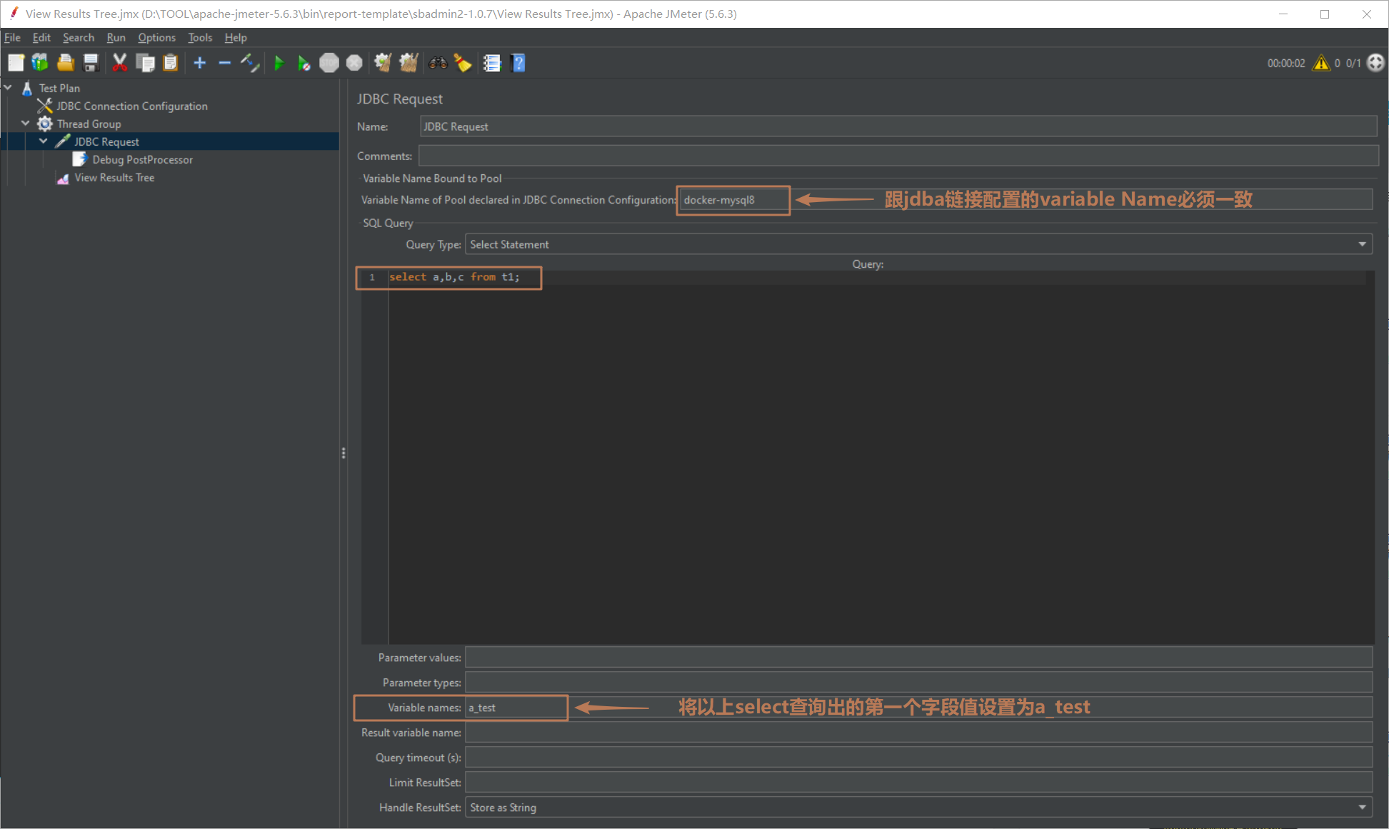The width and height of the screenshot is (1389, 829).
Task: Click the Comments input field
Action: coord(898,156)
